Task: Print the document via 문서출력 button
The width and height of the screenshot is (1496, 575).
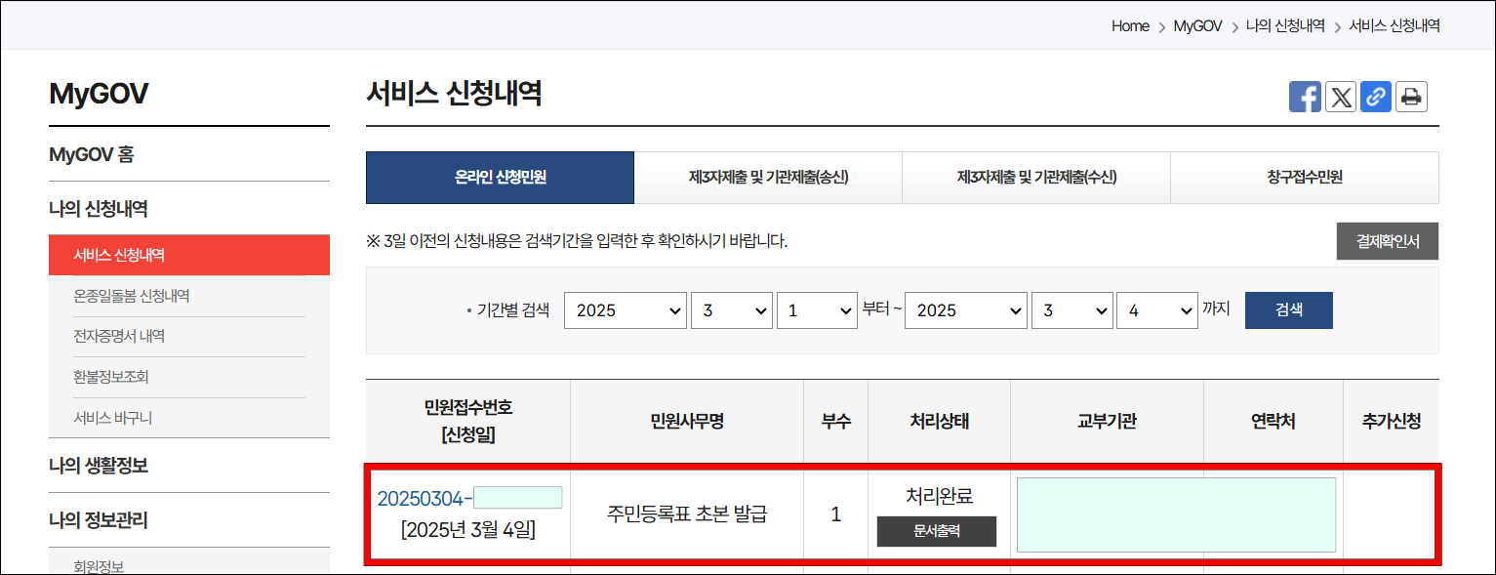Action: tap(936, 531)
